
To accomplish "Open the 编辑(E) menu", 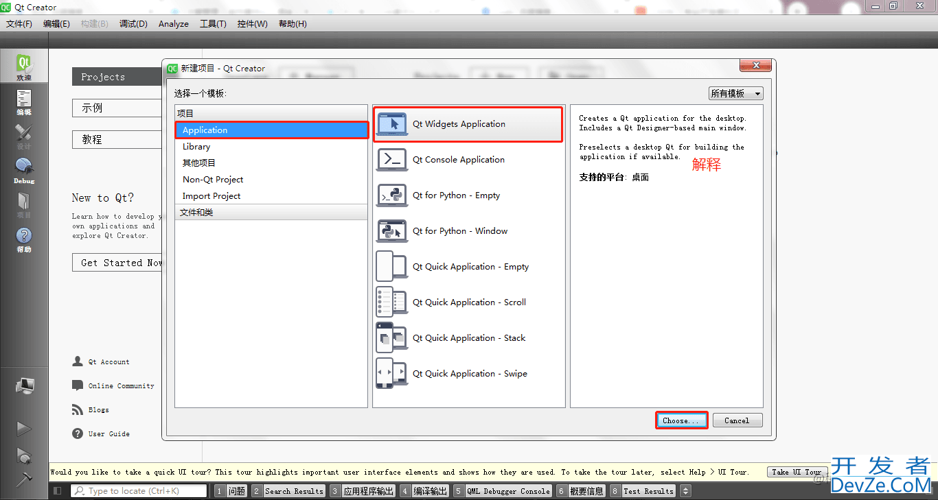I will pos(56,23).
